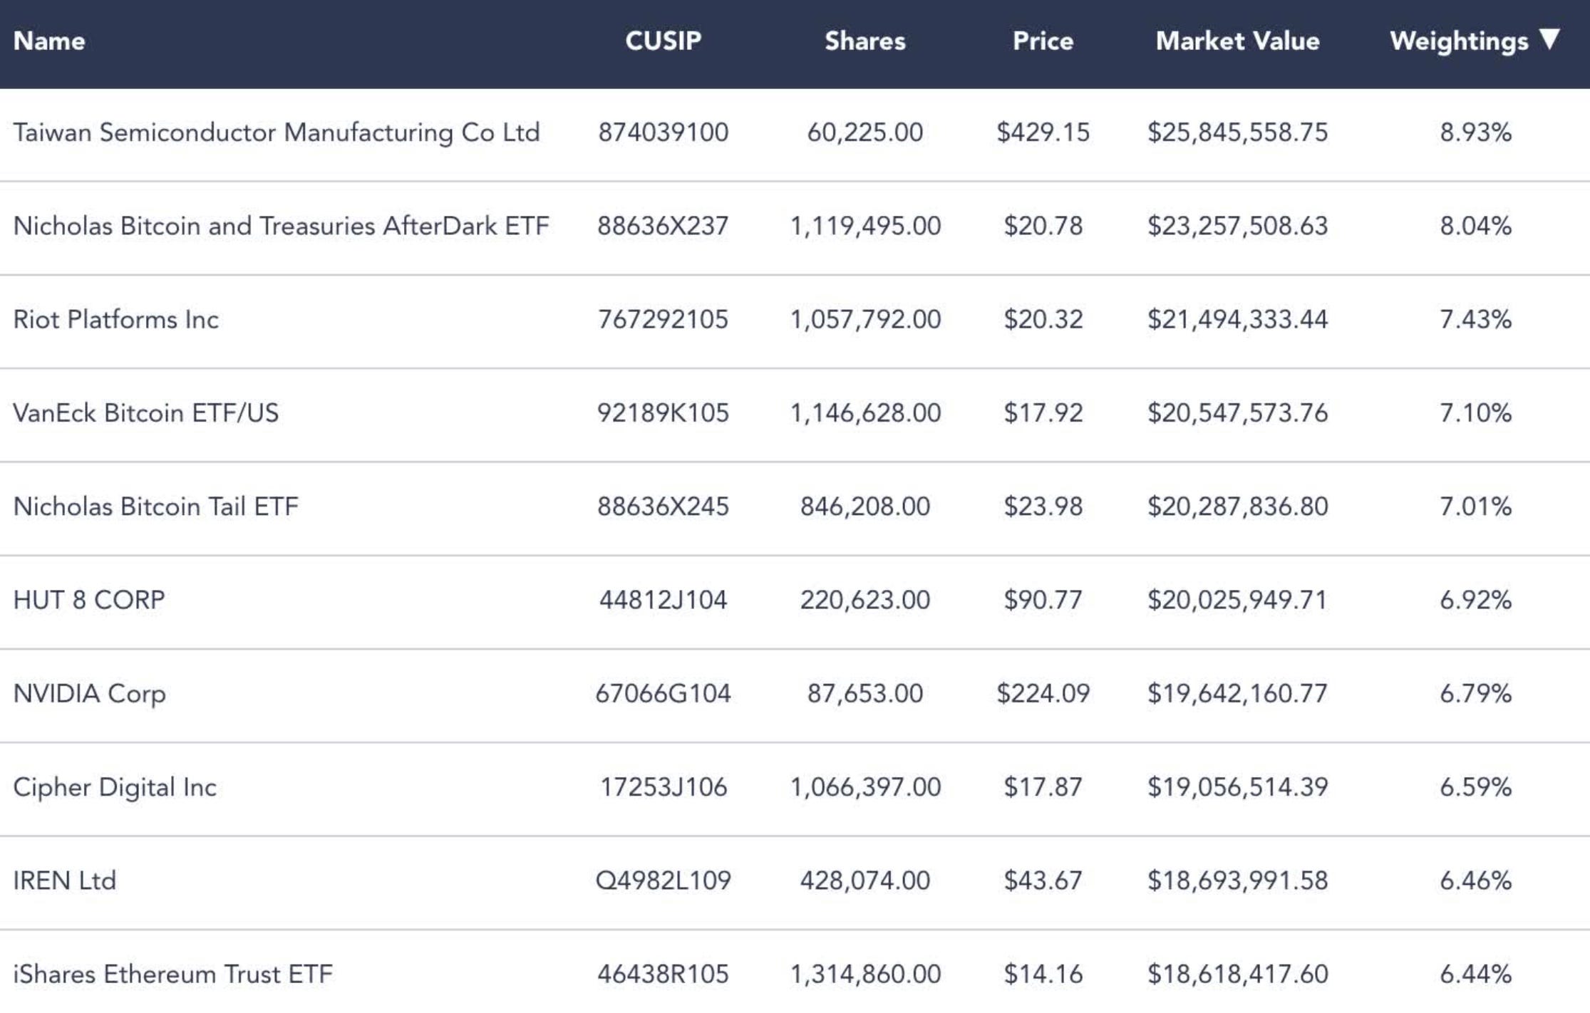The width and height of the screenshot is (1590, 1013).
Task: Click the $20.78 price cell
Action: click(1043, 226)
